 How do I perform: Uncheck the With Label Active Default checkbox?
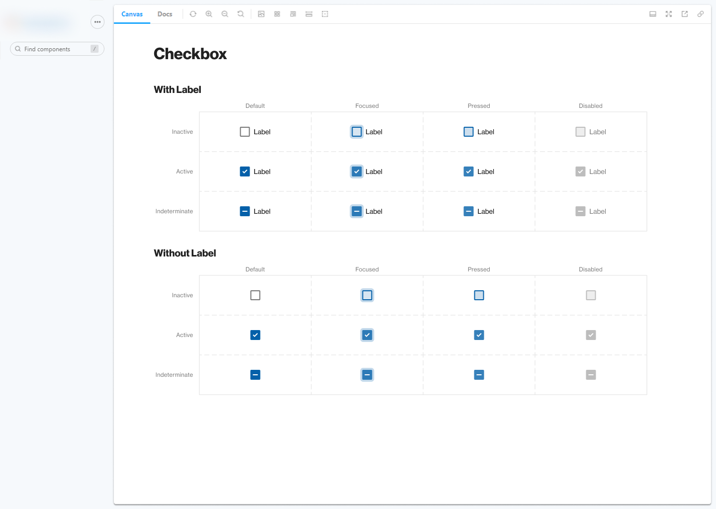(245, 171)
